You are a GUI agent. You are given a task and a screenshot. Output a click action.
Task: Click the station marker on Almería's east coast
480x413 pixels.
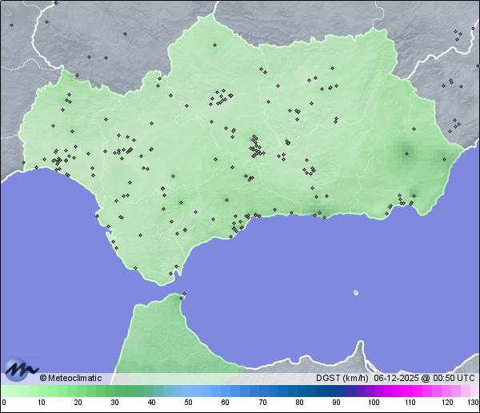(x=445, y=159)
